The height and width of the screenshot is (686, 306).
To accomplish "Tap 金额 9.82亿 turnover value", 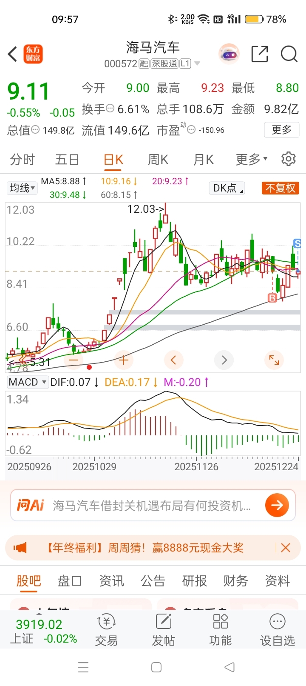I will [x=265, y=109].
